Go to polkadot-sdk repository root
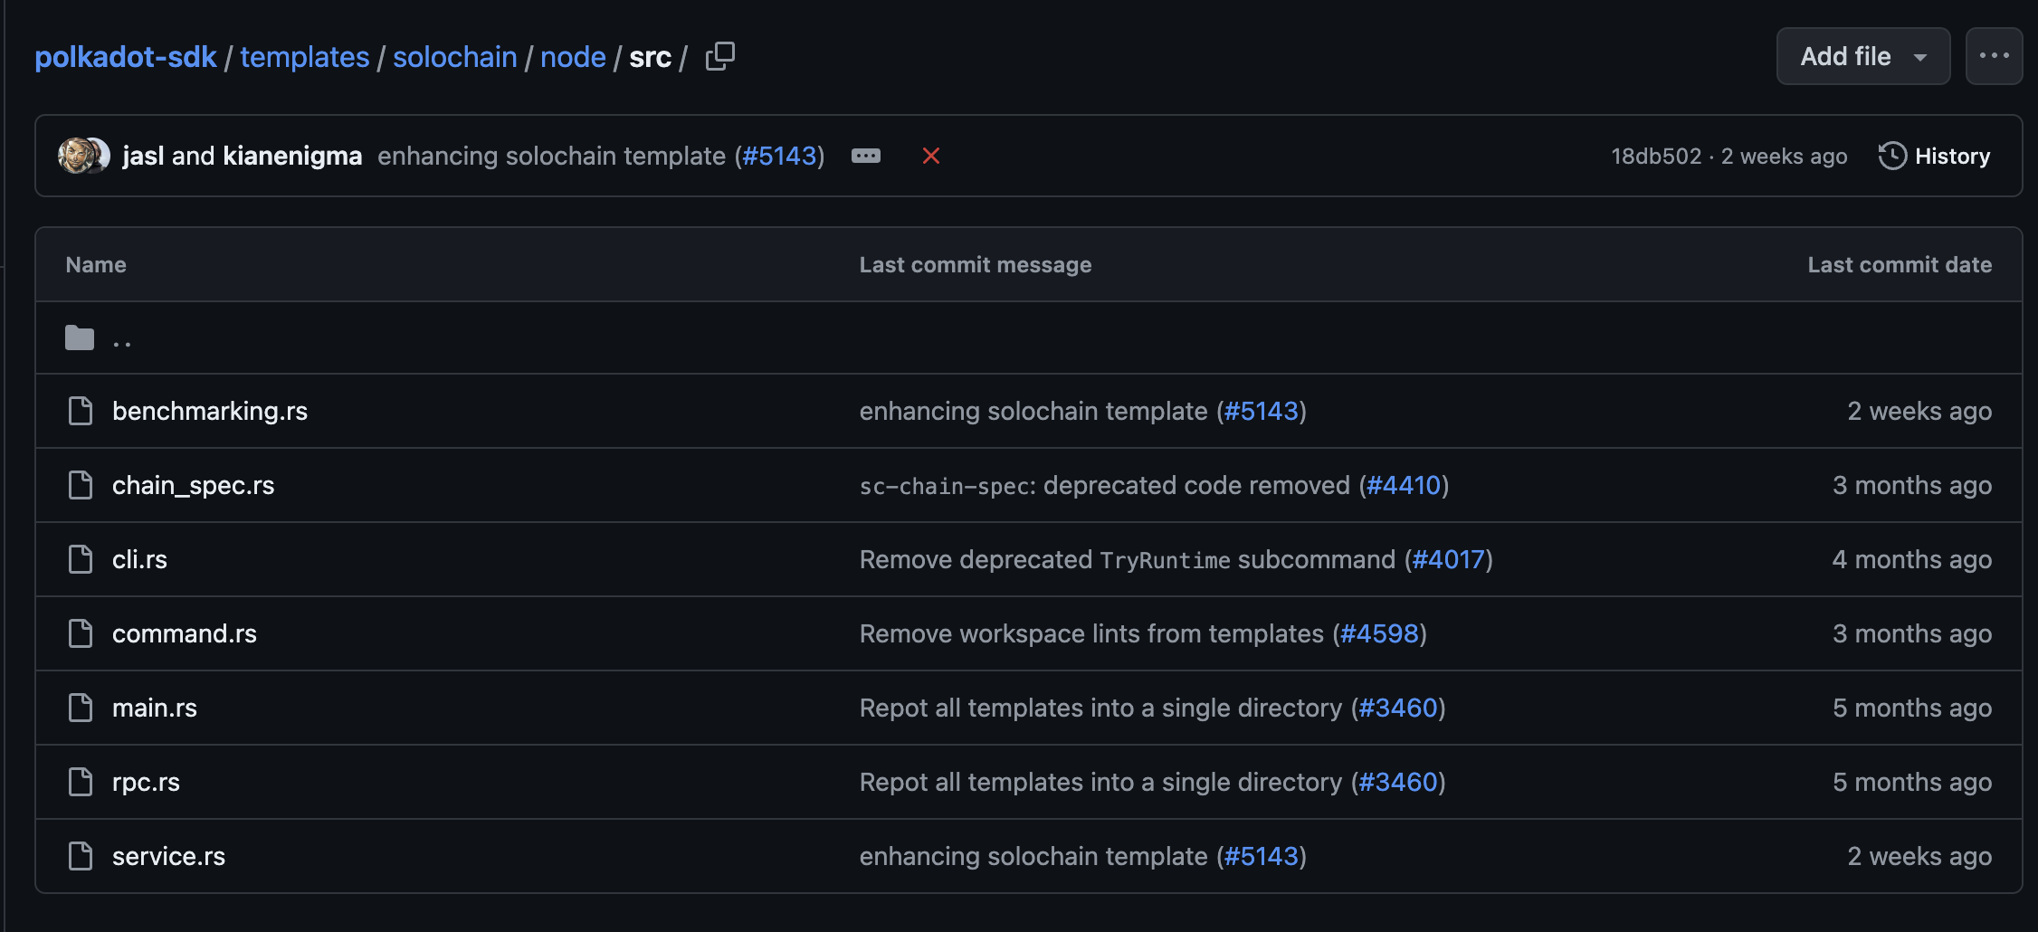Viewport: 2038px width, 932px height. coord(126,56)
